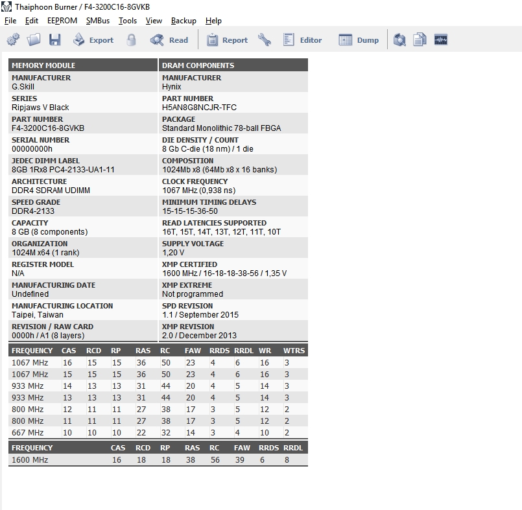Click the DRAM part number H5AN8G8NCJR-TFC

pyautogui.click(x=199, y=108)
